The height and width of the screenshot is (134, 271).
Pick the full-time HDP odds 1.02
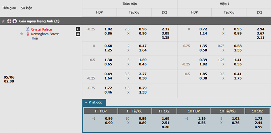coord(108,29)
